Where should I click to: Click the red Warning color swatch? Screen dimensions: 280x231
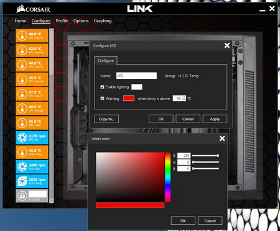129,98
